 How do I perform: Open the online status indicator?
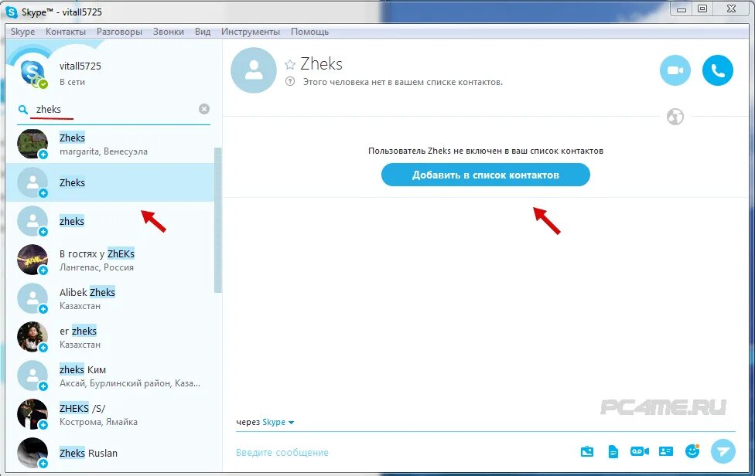click(x=43, y=84)
